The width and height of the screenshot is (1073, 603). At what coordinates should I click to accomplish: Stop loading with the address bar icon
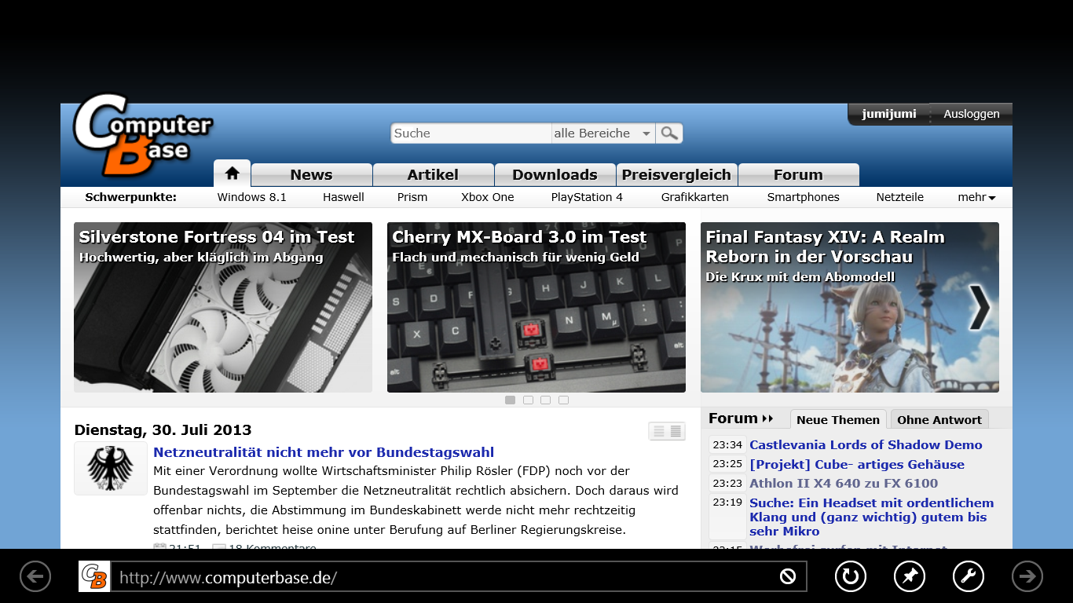tap(787, 577)
